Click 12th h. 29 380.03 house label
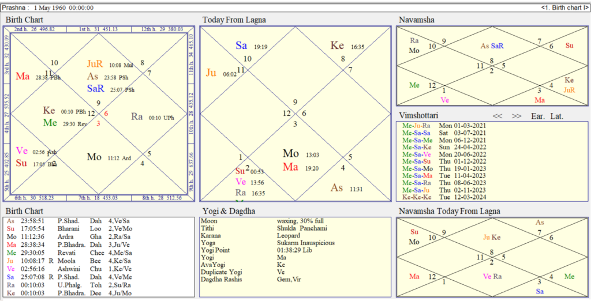Viewport: 591px width, 301px height. (x=162, y=29)
